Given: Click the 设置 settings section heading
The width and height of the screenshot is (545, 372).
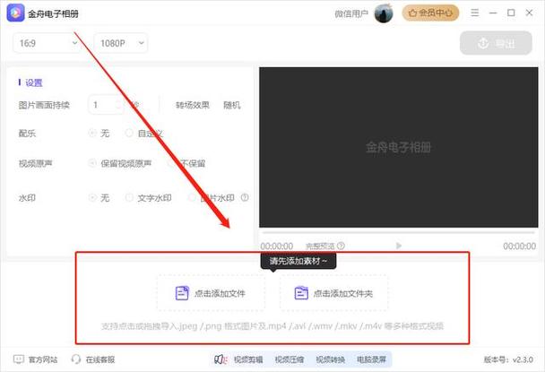Looking at the screenshot, I should coord(34,82).
